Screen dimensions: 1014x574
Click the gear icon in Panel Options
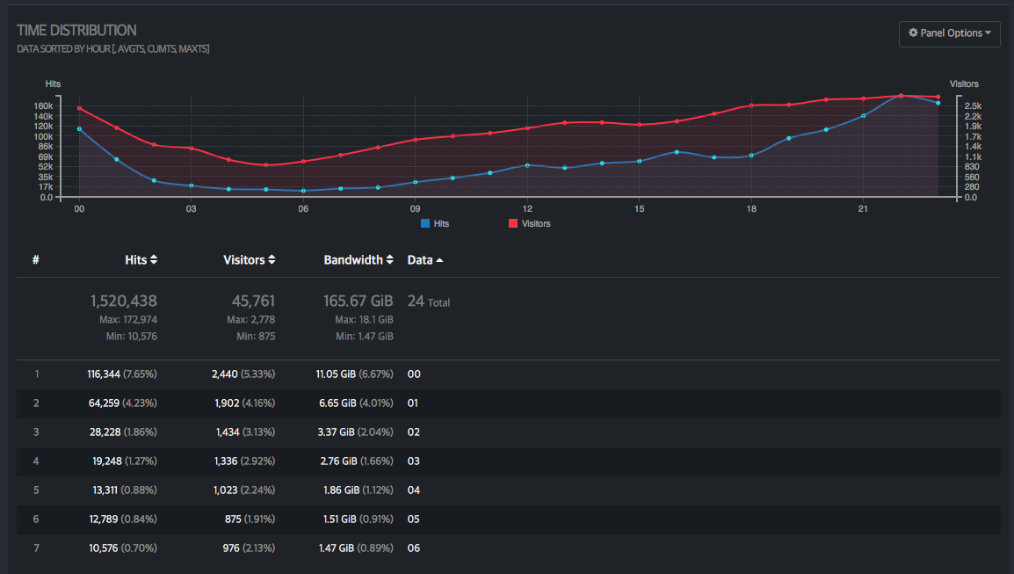click(913, 33)
